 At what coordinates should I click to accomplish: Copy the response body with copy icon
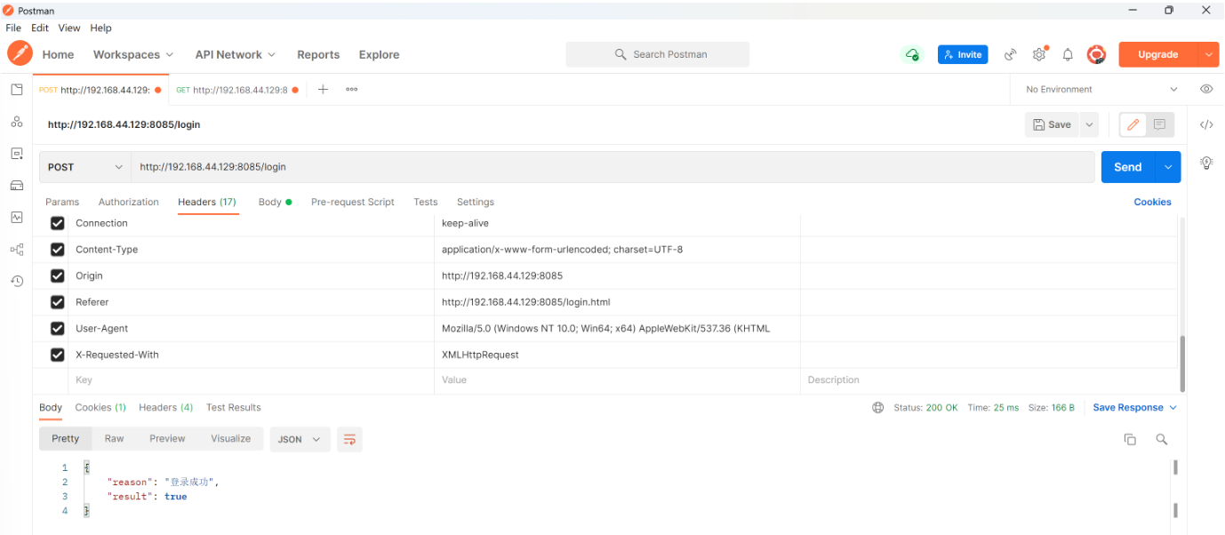tap(1130, 439)
